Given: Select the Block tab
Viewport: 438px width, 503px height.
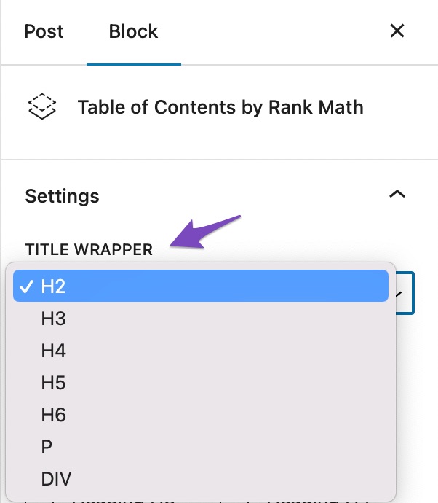Looking at the screenshot, I should [133, 32].
